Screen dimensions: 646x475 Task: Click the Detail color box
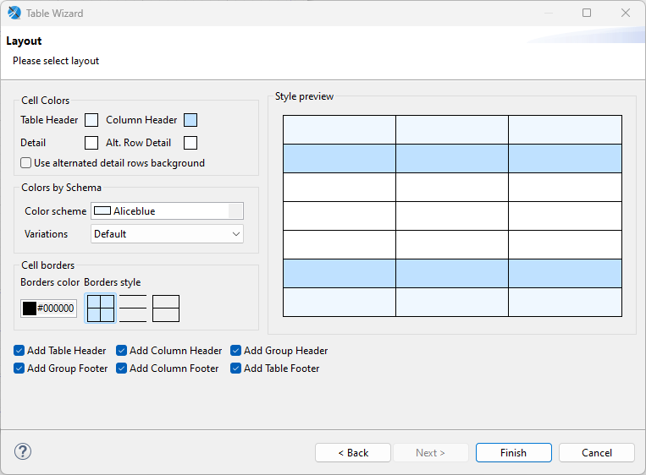click(91, 143)
